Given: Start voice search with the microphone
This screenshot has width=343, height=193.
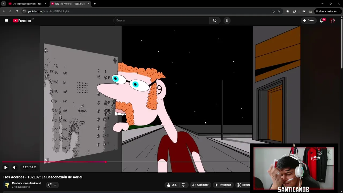Looking at the screenshot, I should pos(227,21).
